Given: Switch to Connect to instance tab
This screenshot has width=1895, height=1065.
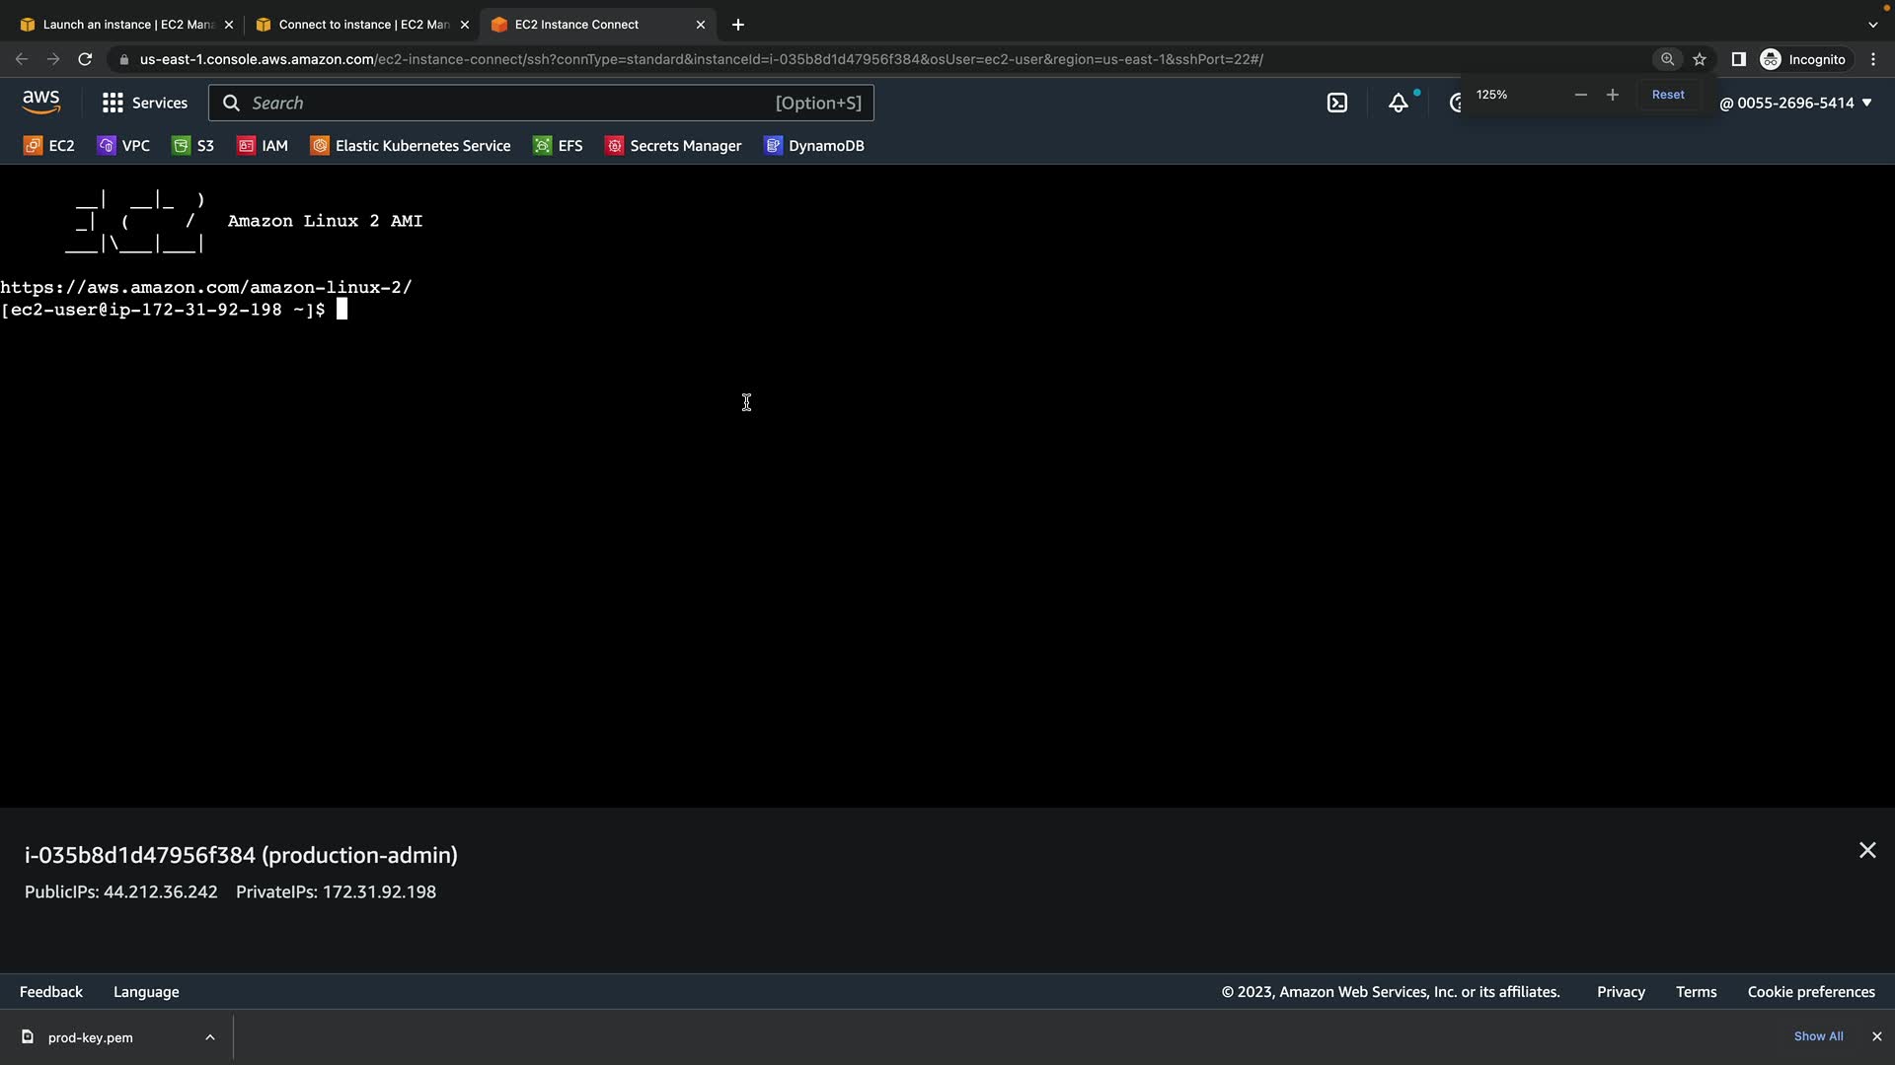Looking at the screenshot, I should (362, 25).
